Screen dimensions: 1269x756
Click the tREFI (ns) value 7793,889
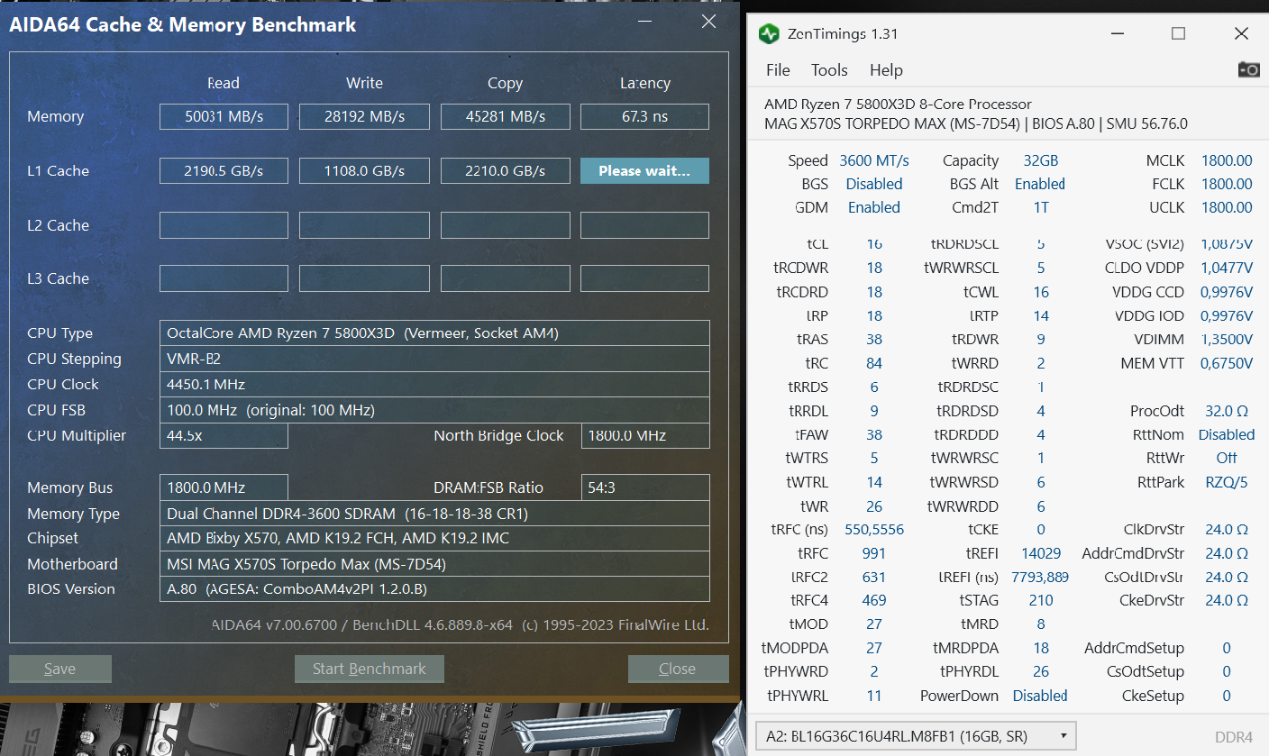click(x=1040, y=577)
